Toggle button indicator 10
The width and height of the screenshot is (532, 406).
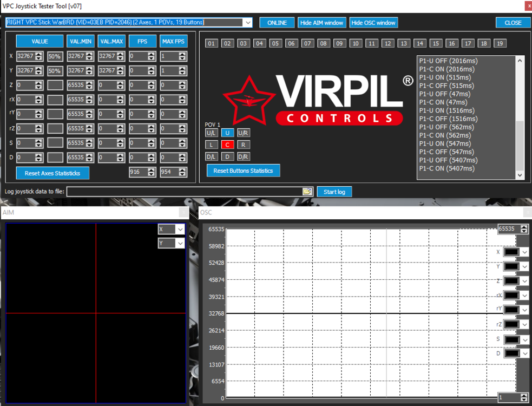(x=356, y=43)
